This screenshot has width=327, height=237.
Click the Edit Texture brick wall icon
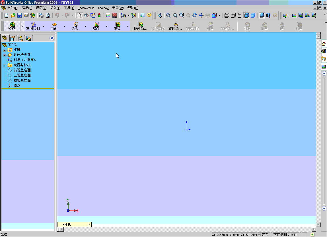tap(115, 15)
